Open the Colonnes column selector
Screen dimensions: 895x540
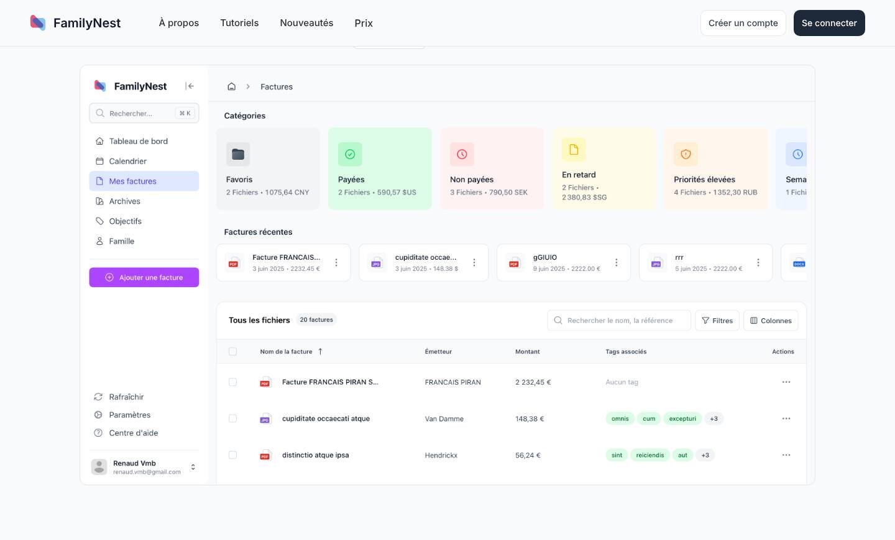pos(771,321)
